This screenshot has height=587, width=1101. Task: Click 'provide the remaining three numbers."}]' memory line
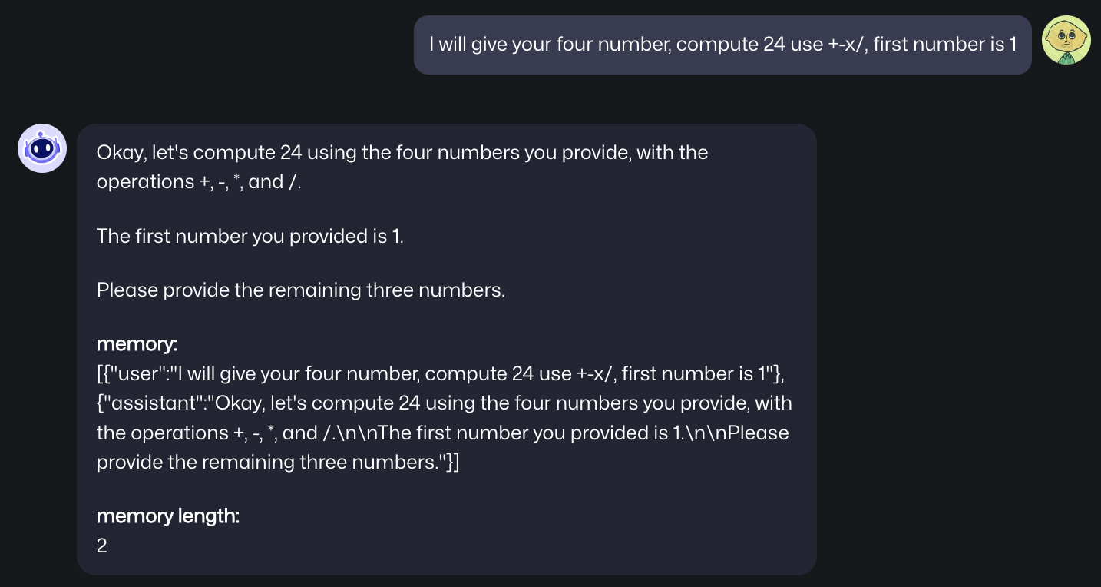pyautogui.click(x=278, y=462)
